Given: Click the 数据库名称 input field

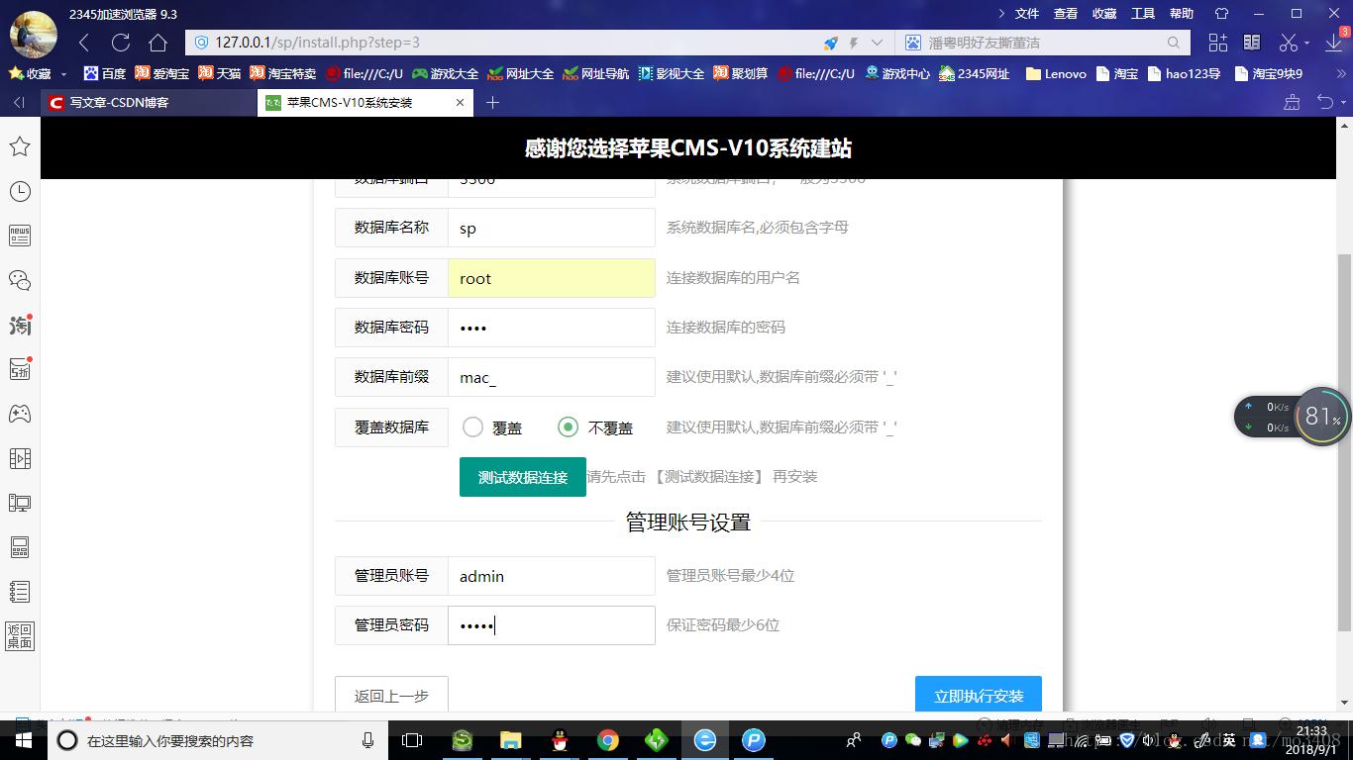Looking at the screenshot, I should click(x=551, y=228).
